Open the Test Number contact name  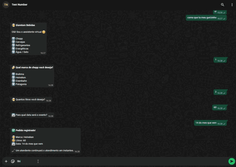pyautogui.click(x=20, y=5)
